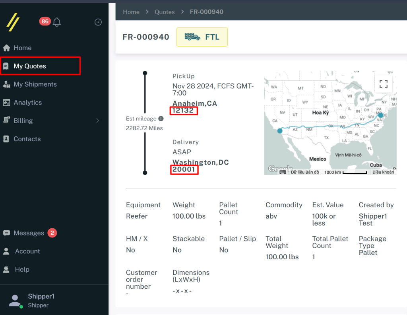Click the ASAP delivery text
This screenshot has height=315, width=407.
click(x=182, y=152)
